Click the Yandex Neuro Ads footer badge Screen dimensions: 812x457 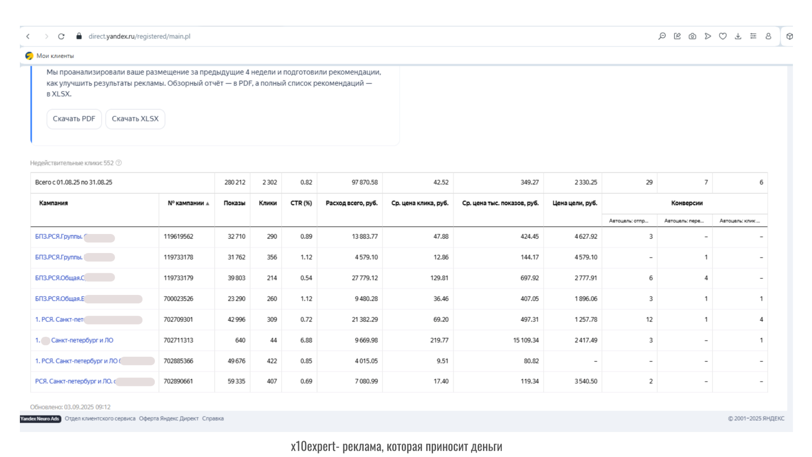[x=41, y=419]
